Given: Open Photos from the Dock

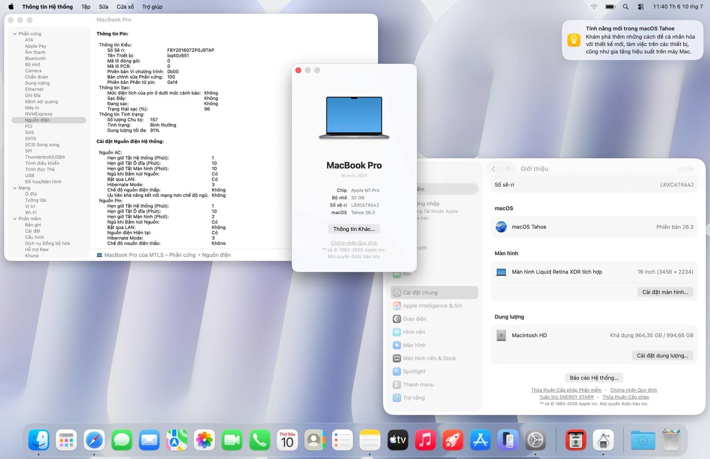Looking at the screenshot, I should coord(205,440).
